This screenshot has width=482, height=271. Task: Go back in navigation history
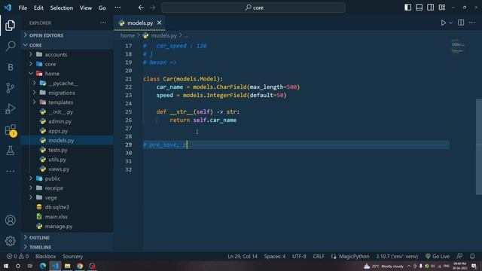(x=141, y=8)
